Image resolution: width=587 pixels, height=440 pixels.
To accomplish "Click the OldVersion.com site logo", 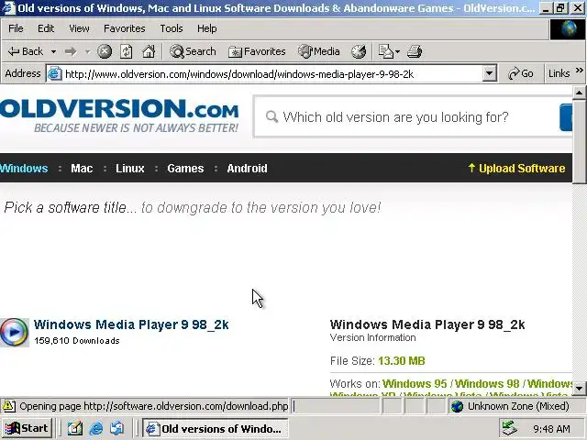I will click(x=119, y=115).
